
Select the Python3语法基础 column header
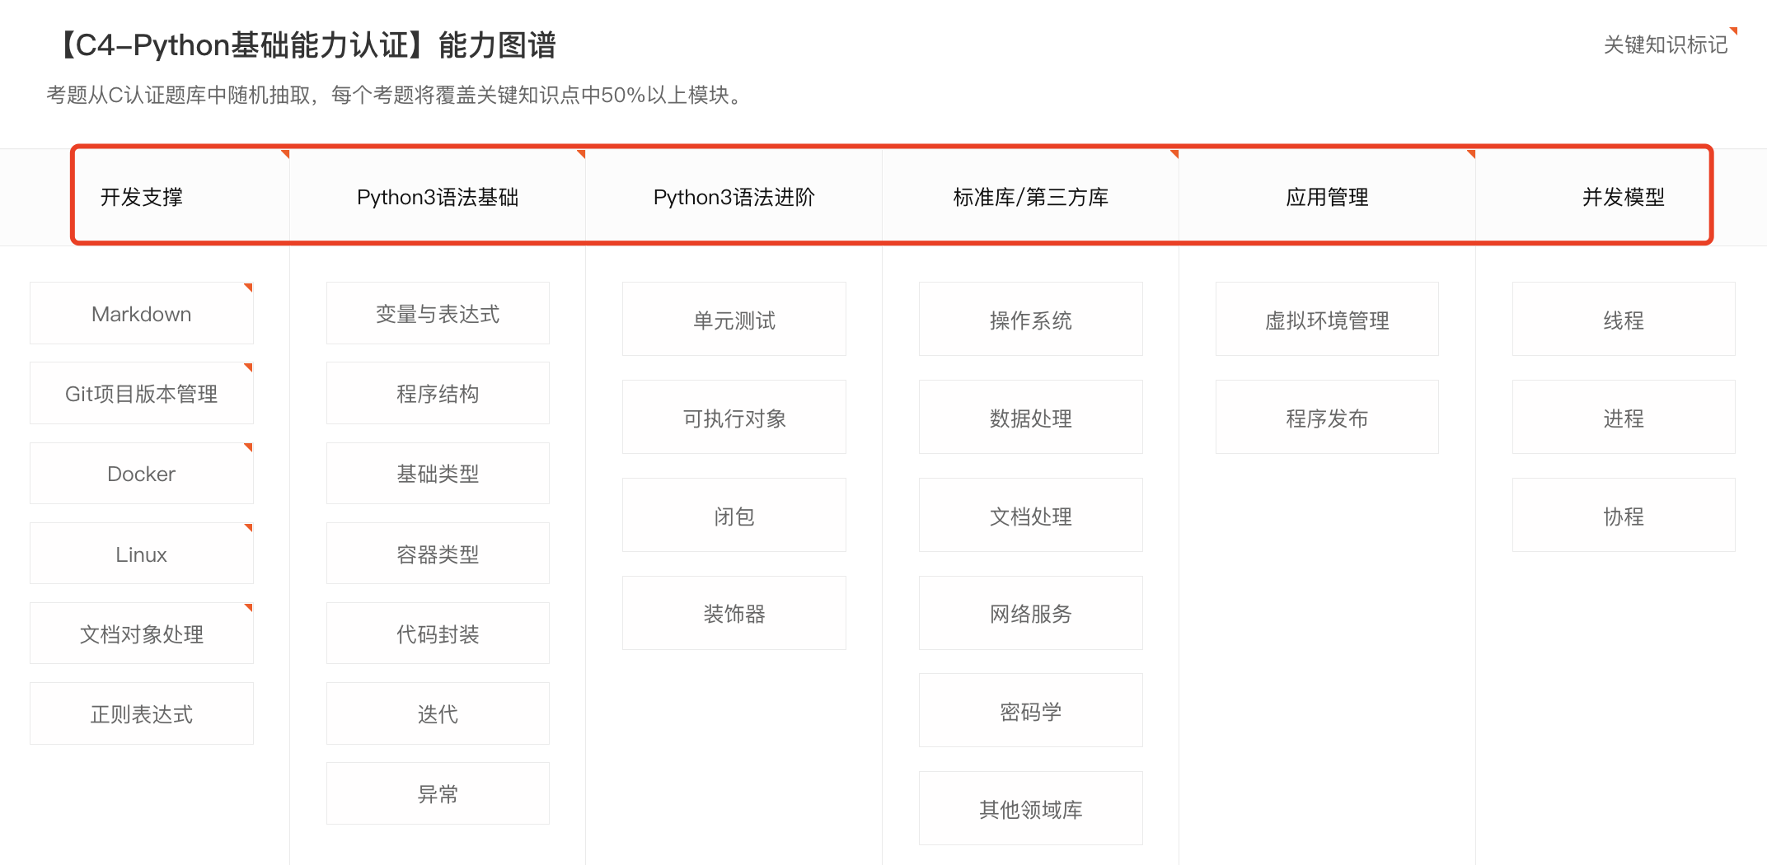438,197
